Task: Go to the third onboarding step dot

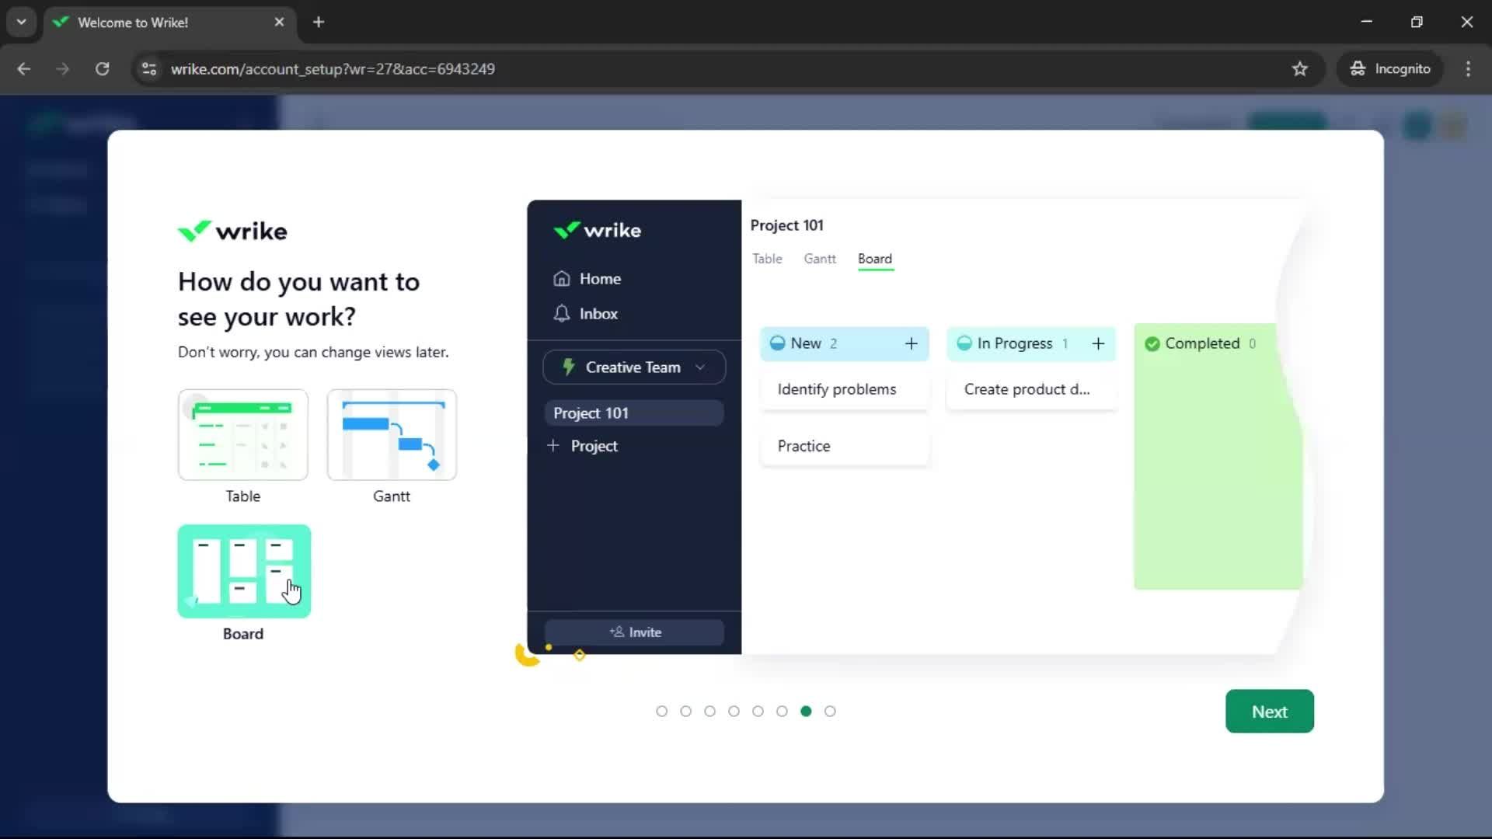Action: 709,712
